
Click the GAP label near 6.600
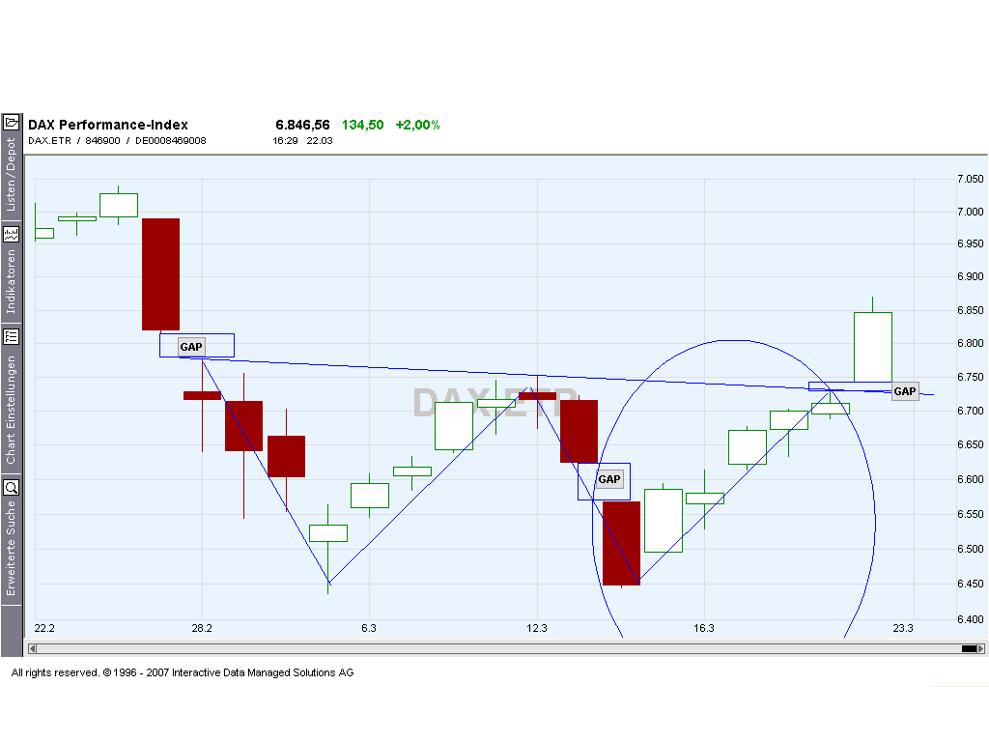[x=609, y=479]
